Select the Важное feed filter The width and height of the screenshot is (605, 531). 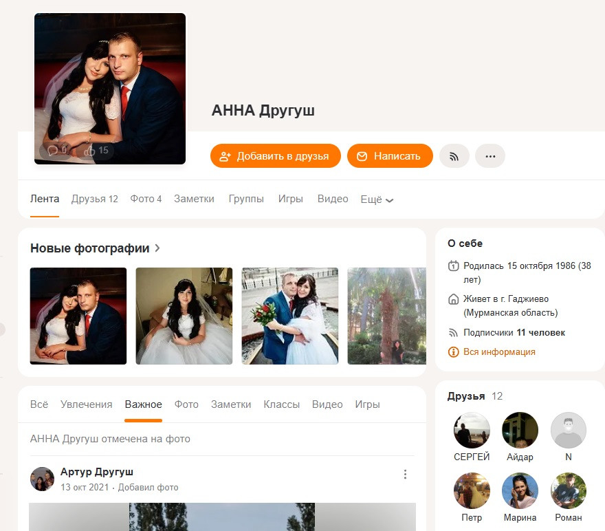coord(143,404)
